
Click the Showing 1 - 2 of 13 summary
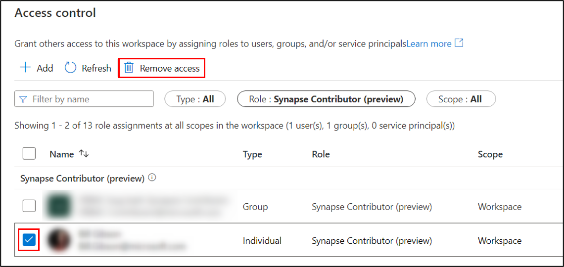(x=235, y=126)
